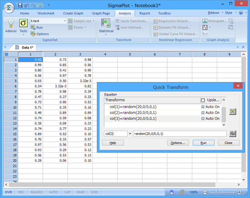Click Close in Quick Transform dialog
This screenshot has width=250, height=198.
point(229,143)
